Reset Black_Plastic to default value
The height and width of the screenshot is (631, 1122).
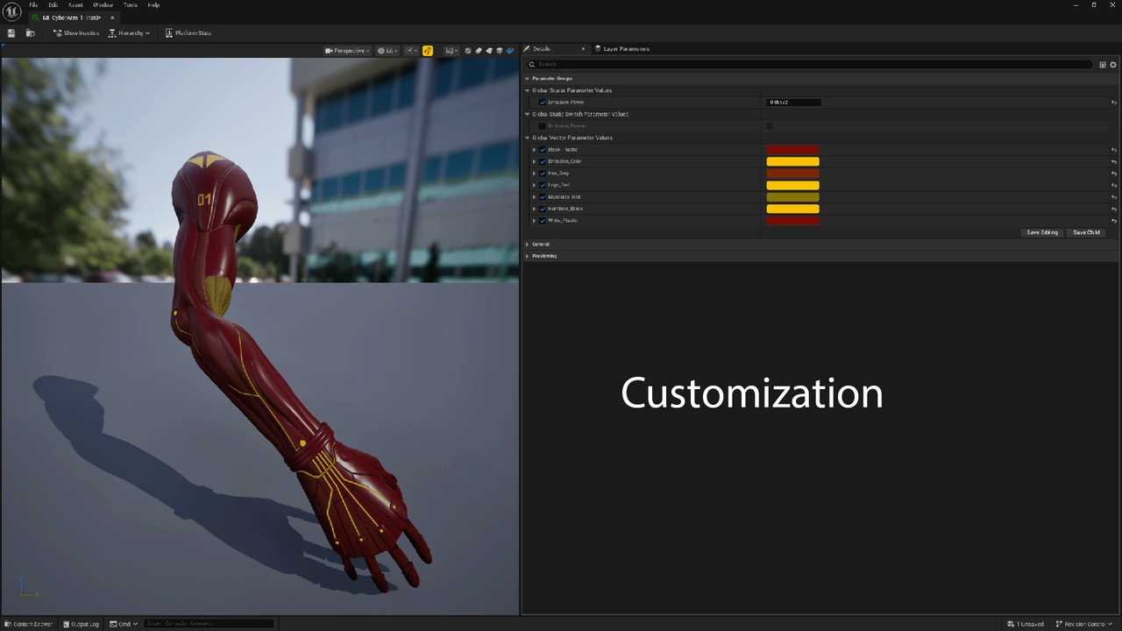tap(1113, 150)
